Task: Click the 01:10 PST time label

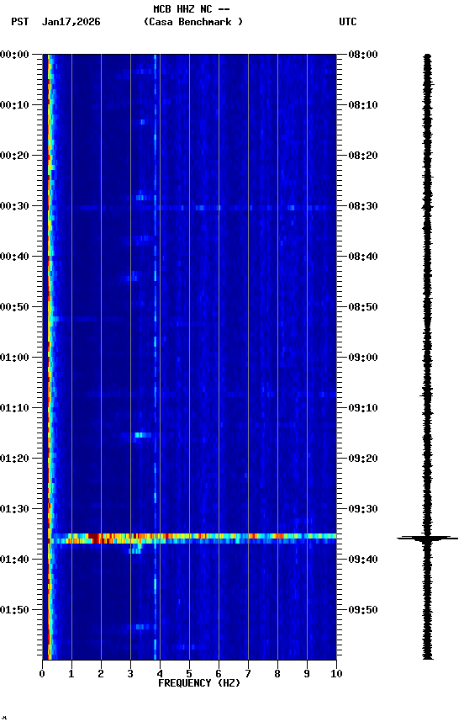Action: [x=14, y=408]
